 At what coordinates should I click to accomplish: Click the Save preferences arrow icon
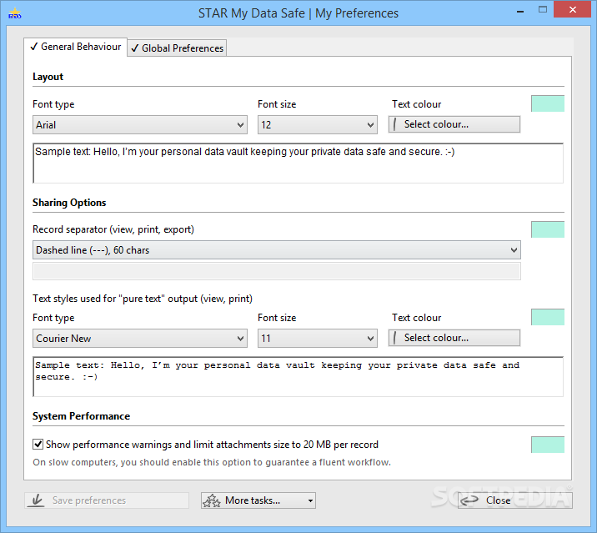click(x=37, y=500)
